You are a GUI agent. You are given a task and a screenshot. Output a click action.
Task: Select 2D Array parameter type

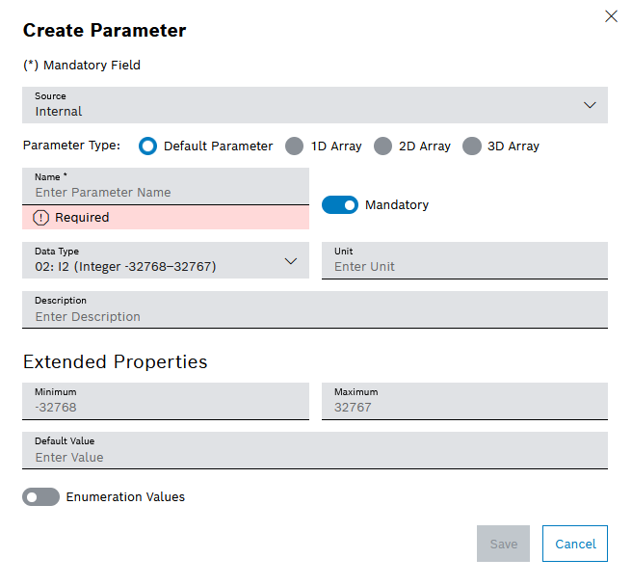click(x=382, y=146)
